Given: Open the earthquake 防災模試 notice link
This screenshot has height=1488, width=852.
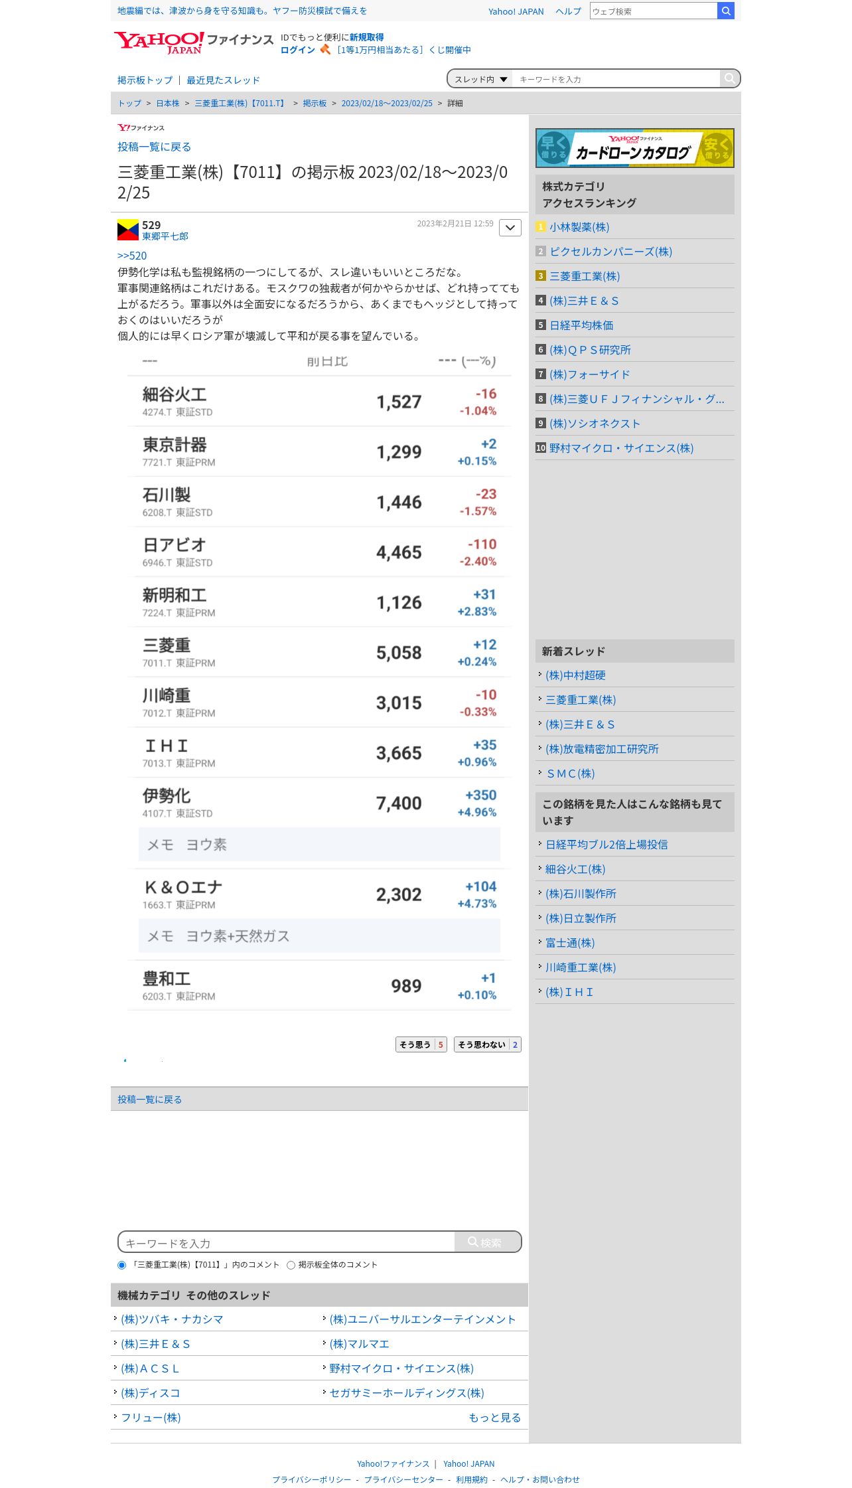Looking at the screenshot, I should pyautogui.click(x=242, y=11).
